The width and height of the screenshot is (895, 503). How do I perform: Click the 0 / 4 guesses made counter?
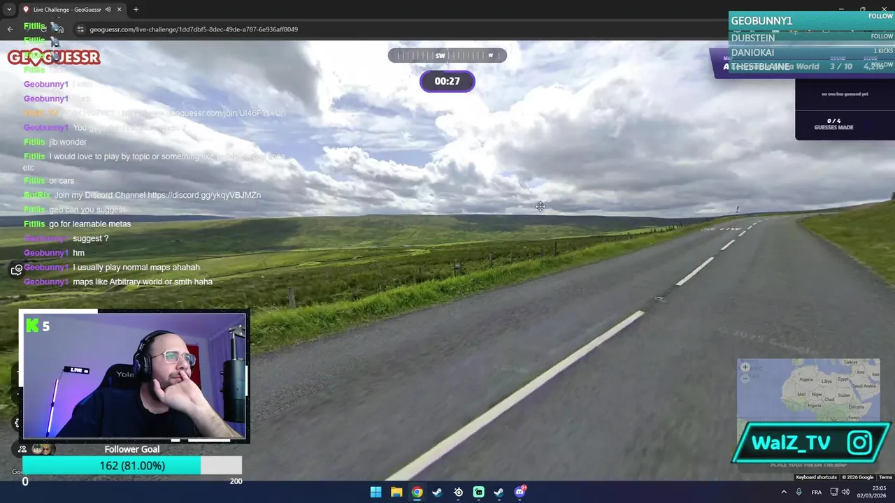click(x=833, y=124)
